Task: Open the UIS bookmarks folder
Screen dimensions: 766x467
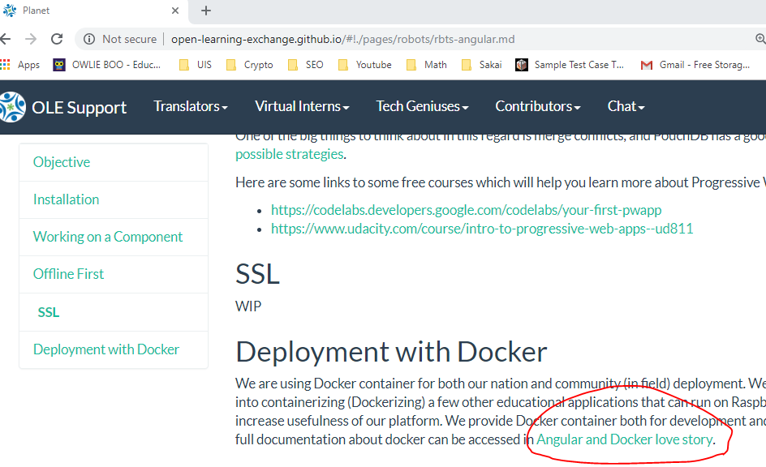Action: point(196,64)
